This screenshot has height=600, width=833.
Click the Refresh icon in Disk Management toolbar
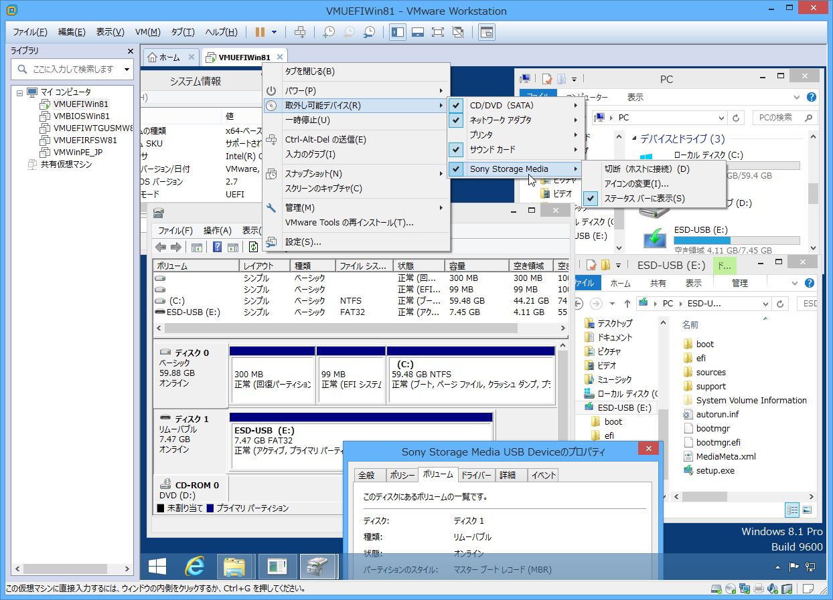click(253, 247)
